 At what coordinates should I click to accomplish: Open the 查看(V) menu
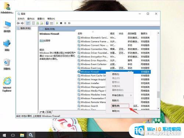tap(41, 19)
